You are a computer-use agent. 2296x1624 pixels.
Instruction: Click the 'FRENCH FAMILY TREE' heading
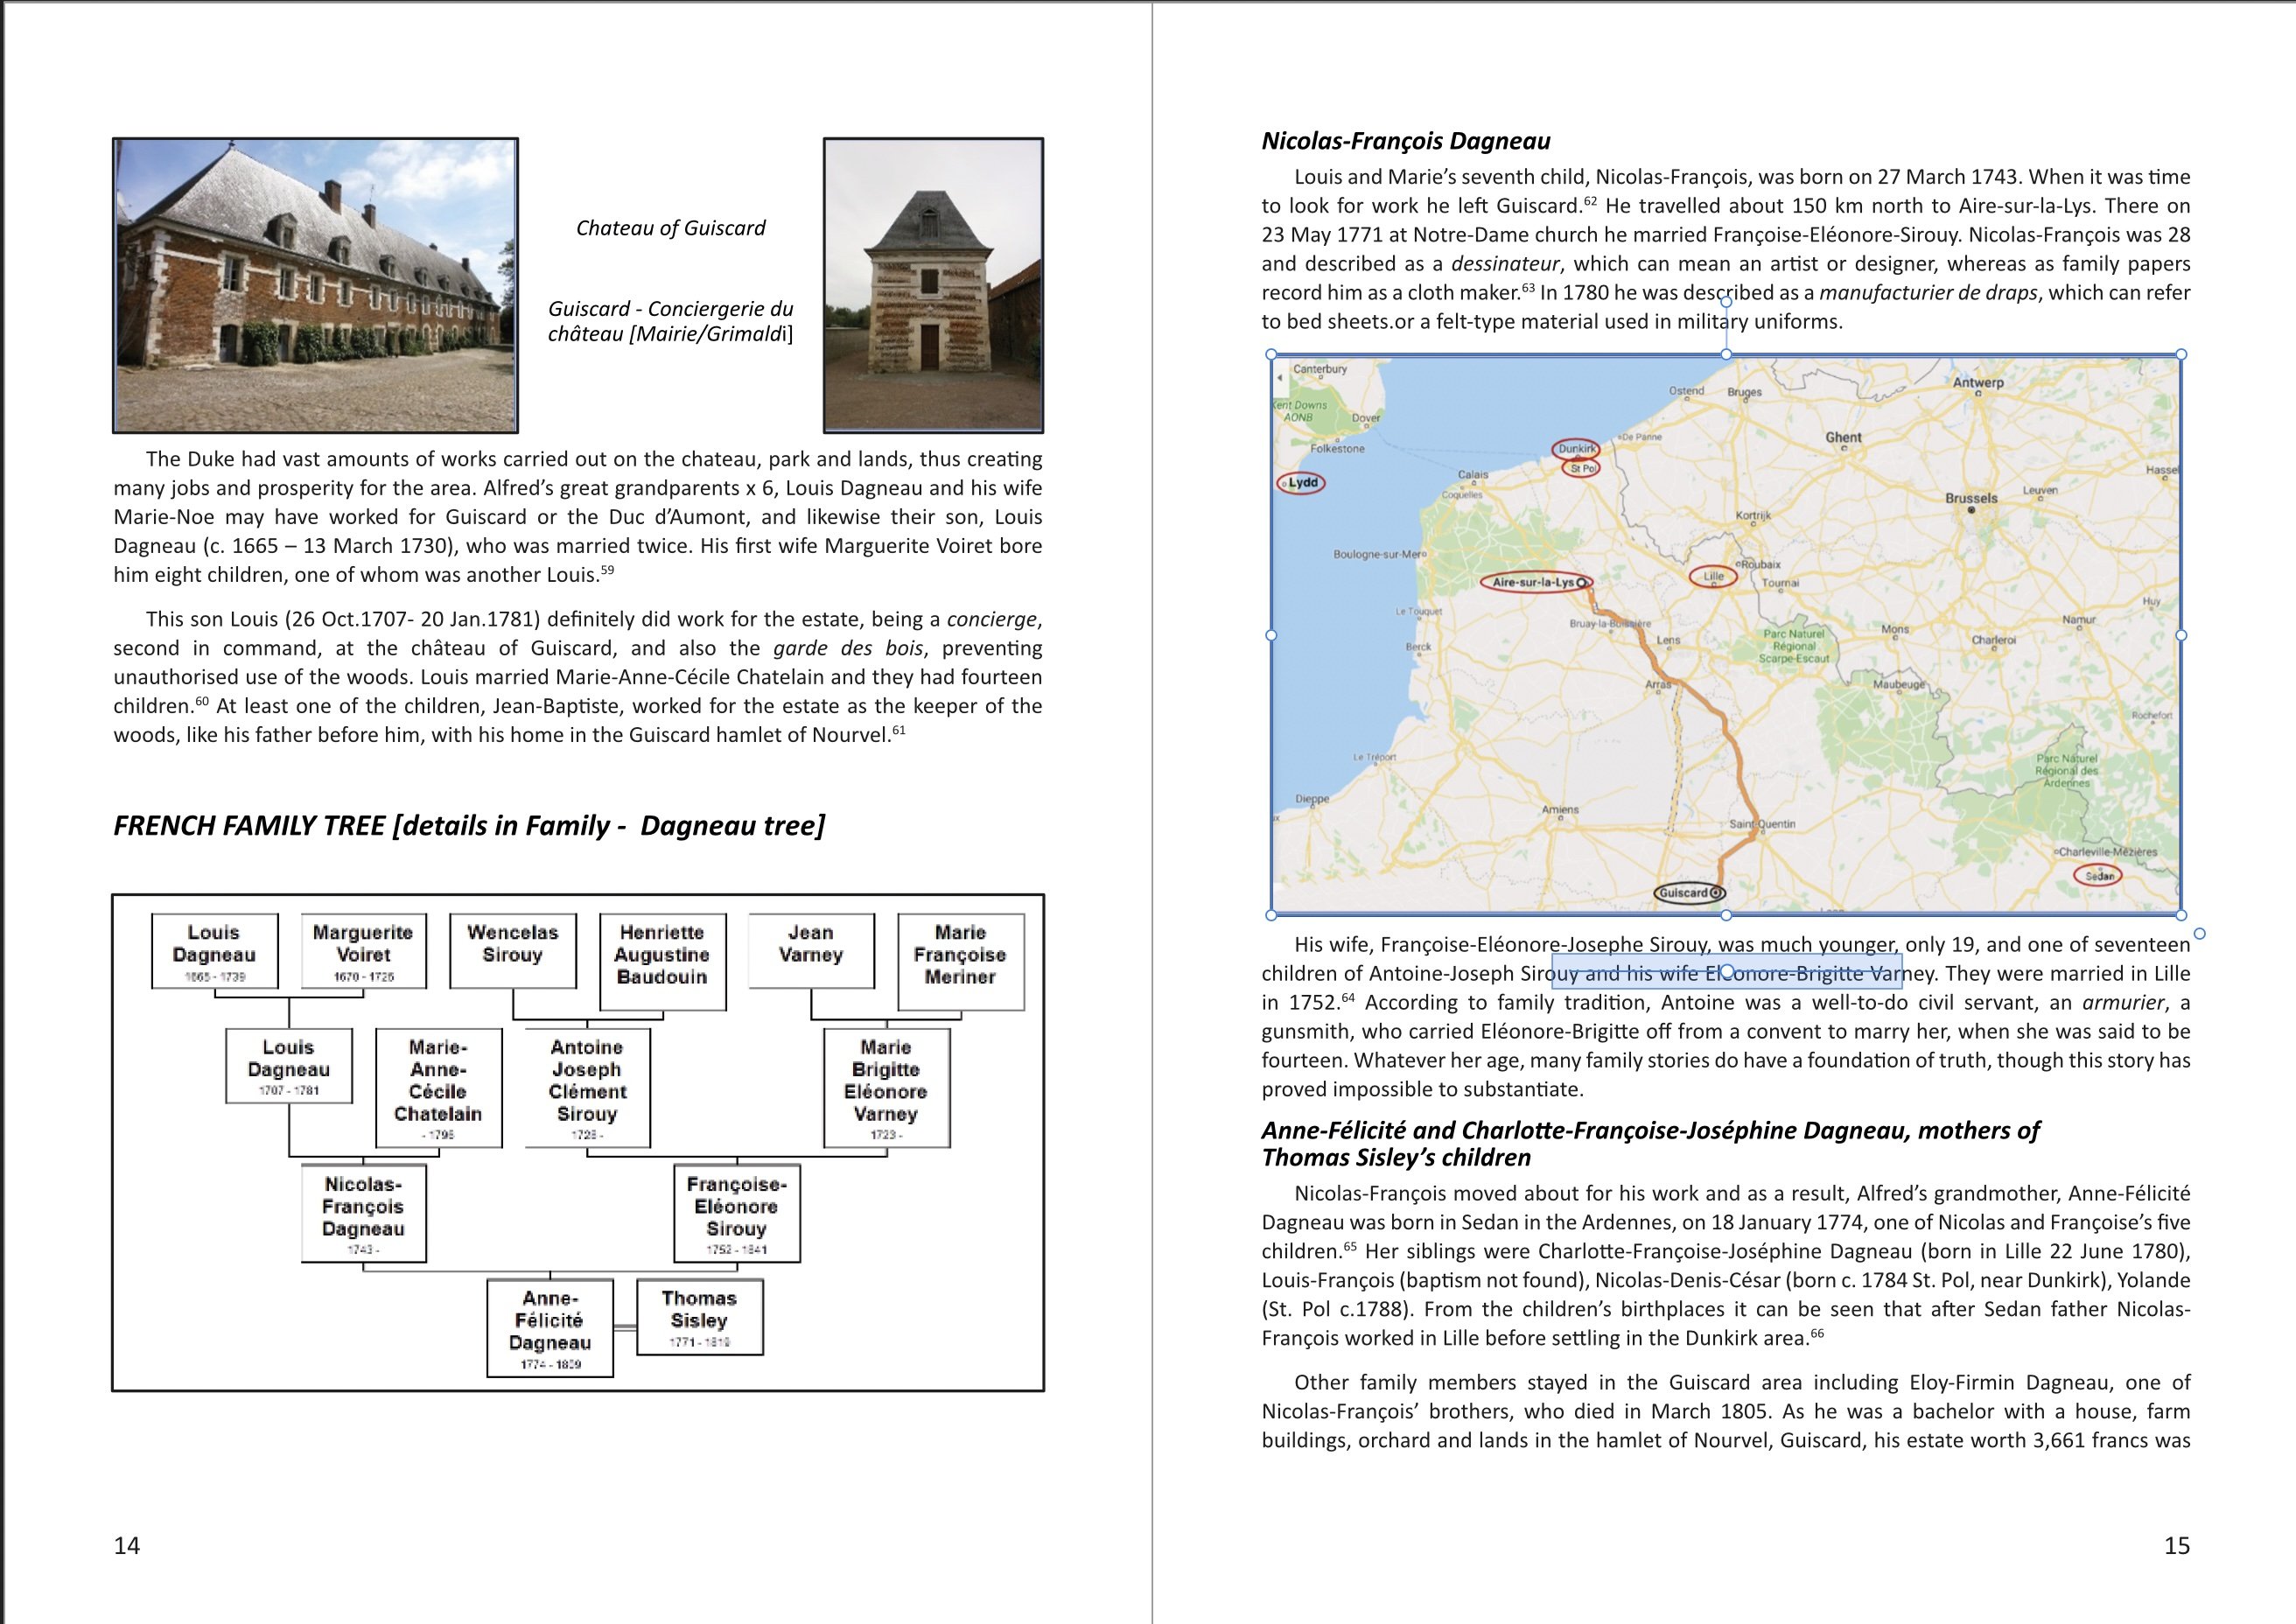[x=469, y=825]
